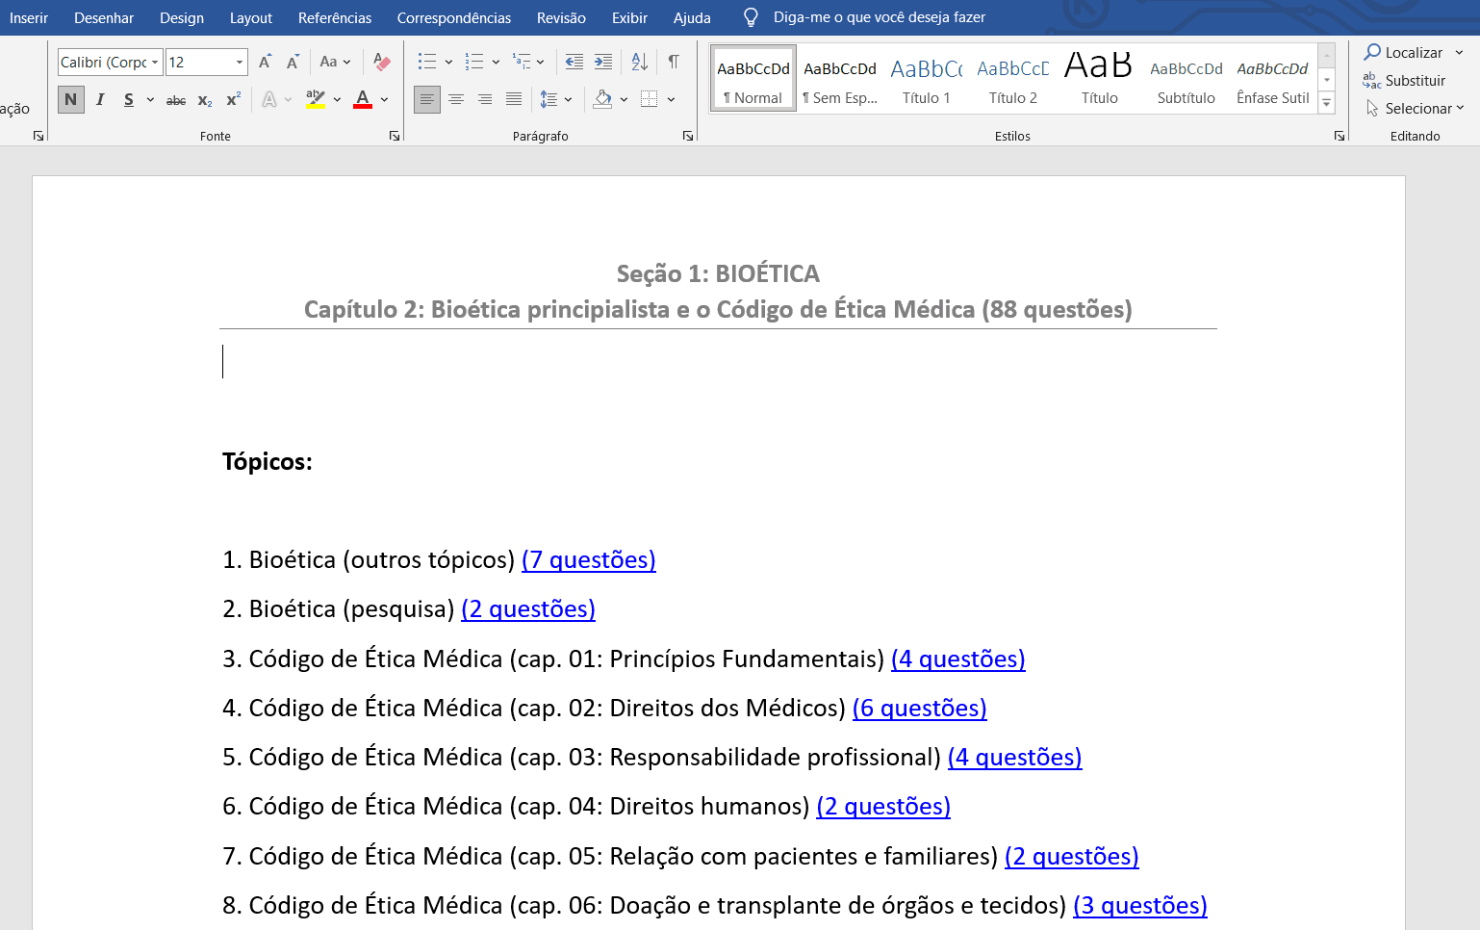Open the 3 questões link
The width and height of the screenshot is (1480, 930).
point(1140,906)
